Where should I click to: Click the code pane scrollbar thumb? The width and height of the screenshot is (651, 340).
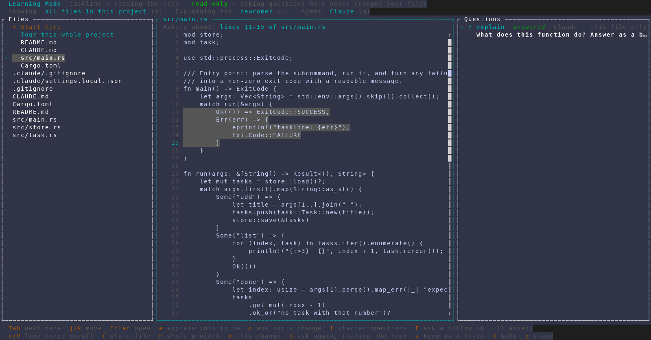[x=450, y=101]
